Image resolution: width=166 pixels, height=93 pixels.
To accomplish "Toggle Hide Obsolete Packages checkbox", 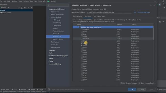I will [121, 83].
